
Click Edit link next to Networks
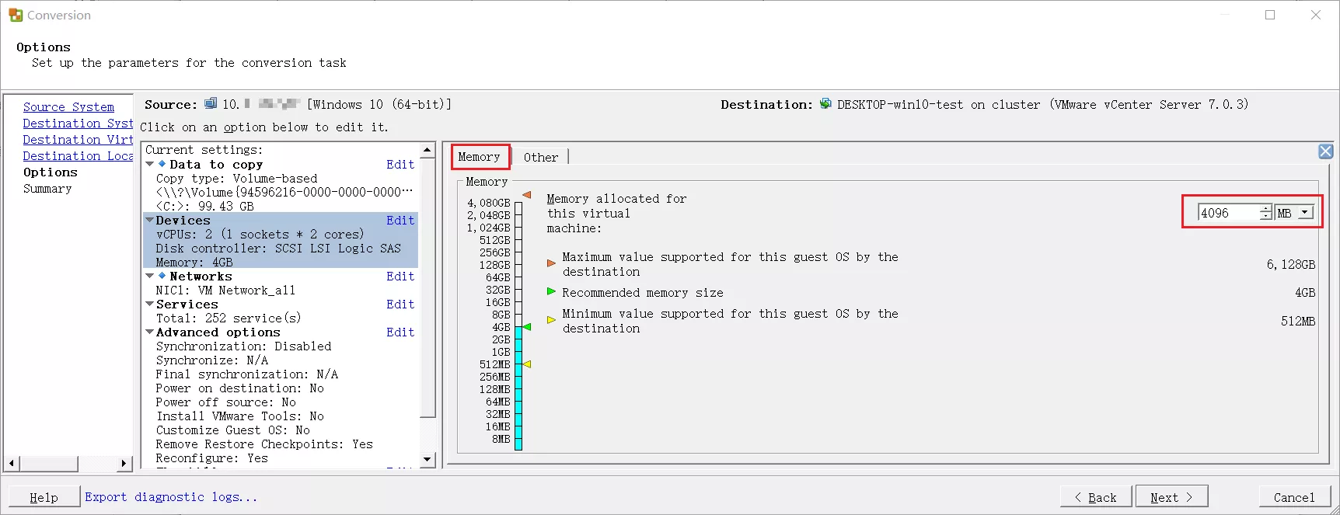400,277
